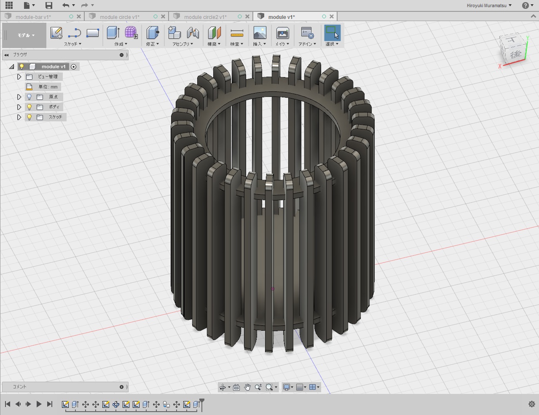Click the Create Sketch tool icon
Viewport: 539px width, 415px height.
[x=56, y=32]
